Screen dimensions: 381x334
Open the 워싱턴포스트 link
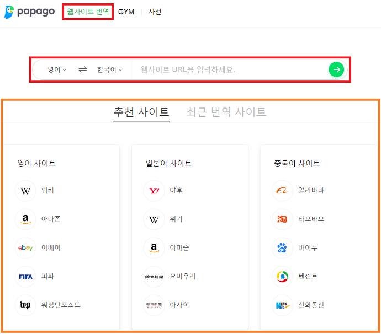[61, 305]
